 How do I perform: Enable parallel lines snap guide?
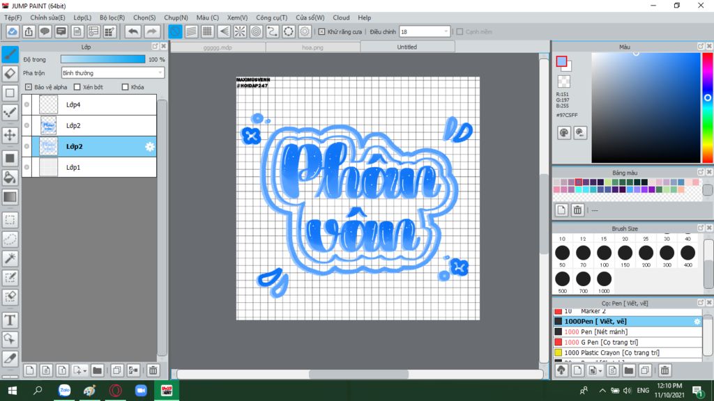point(191,31)
